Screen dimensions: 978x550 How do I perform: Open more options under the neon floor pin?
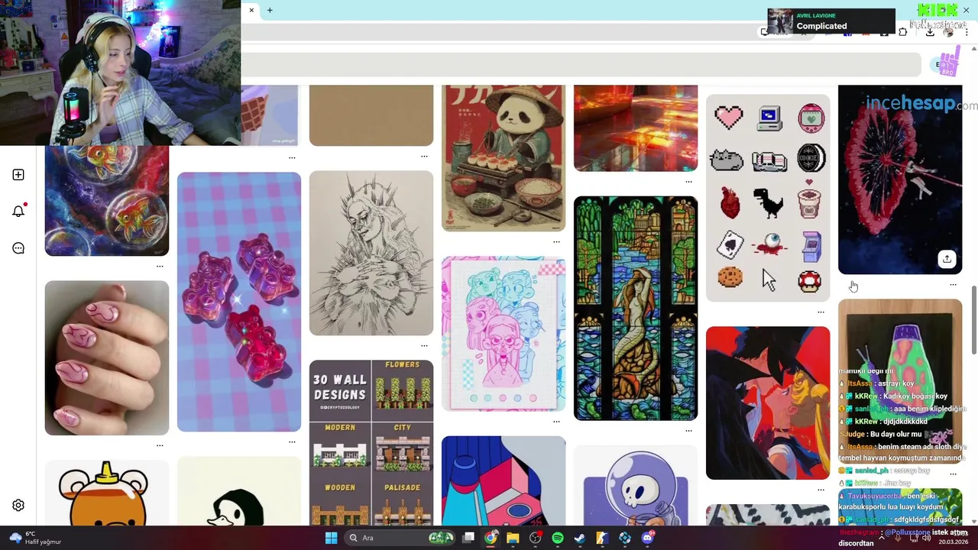click(688, 182)
